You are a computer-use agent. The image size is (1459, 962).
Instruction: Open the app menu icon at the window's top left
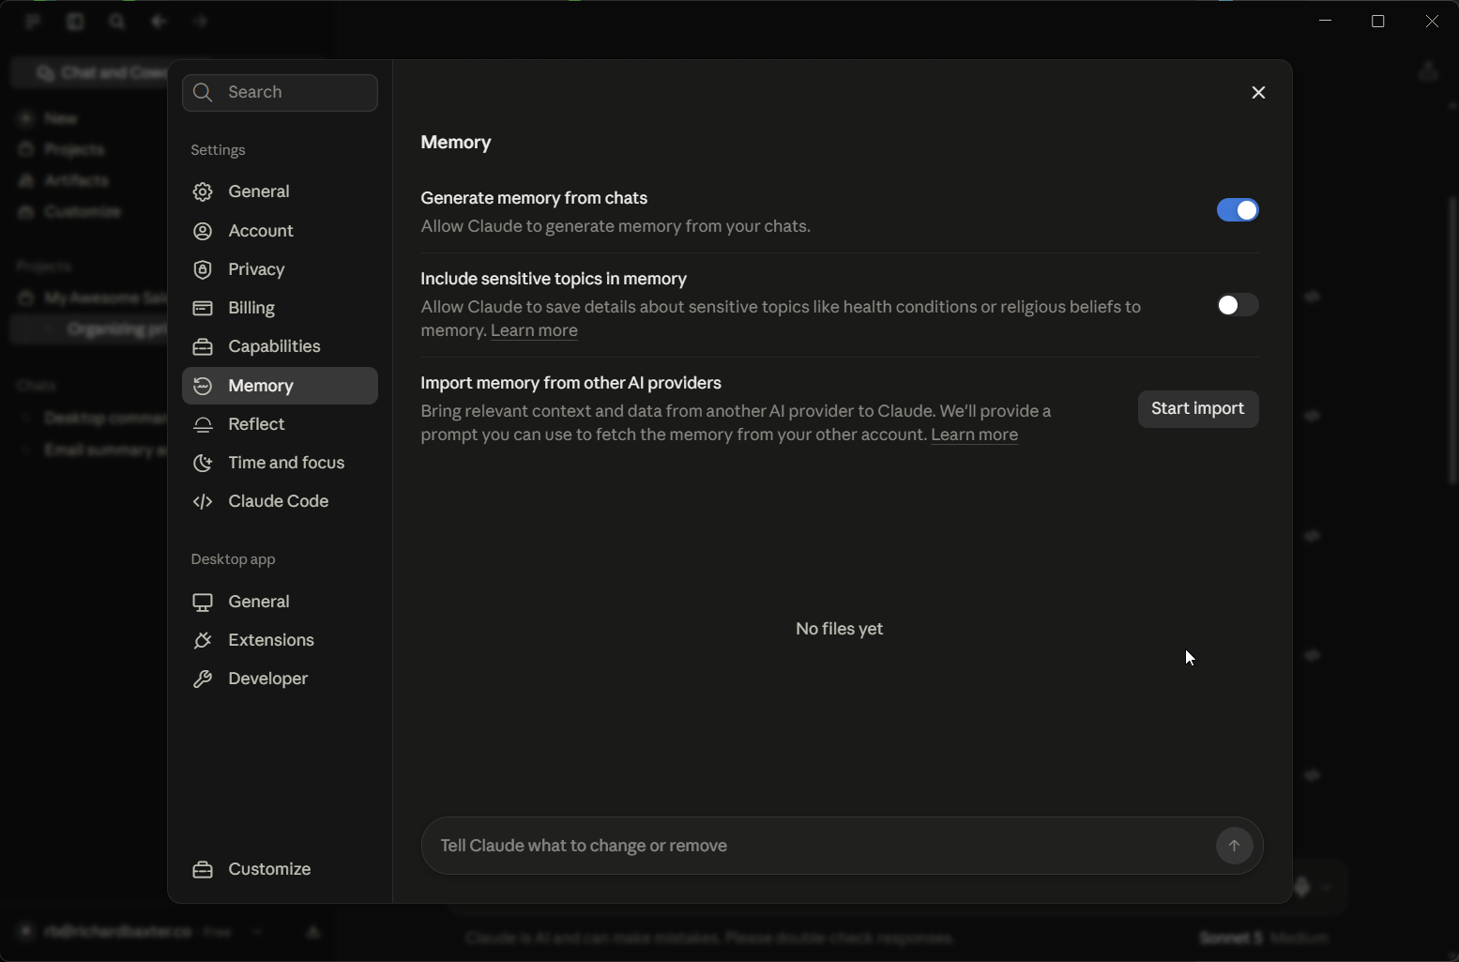[x=34, y=21]
